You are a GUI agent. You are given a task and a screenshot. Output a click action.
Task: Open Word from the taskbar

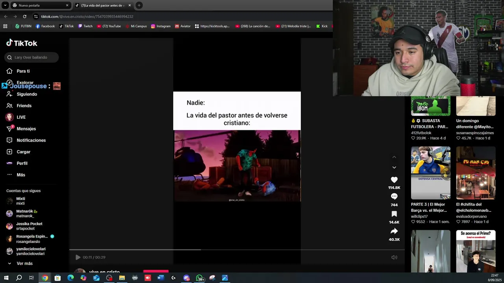pyautogui.click(x=160, y=278)
